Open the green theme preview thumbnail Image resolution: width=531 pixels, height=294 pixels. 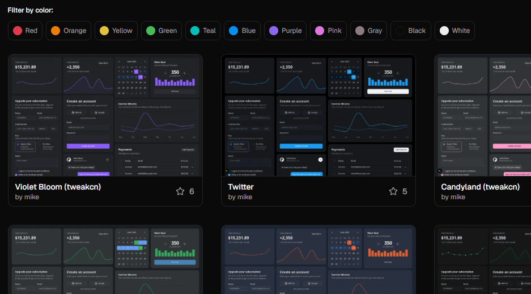[x=105, y=260]
